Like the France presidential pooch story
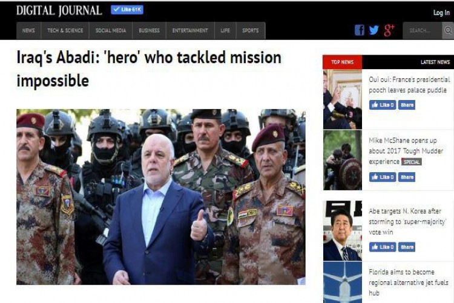Image resolution: width=454 pixels, height=303 pixels. click(x=382, y=105)
